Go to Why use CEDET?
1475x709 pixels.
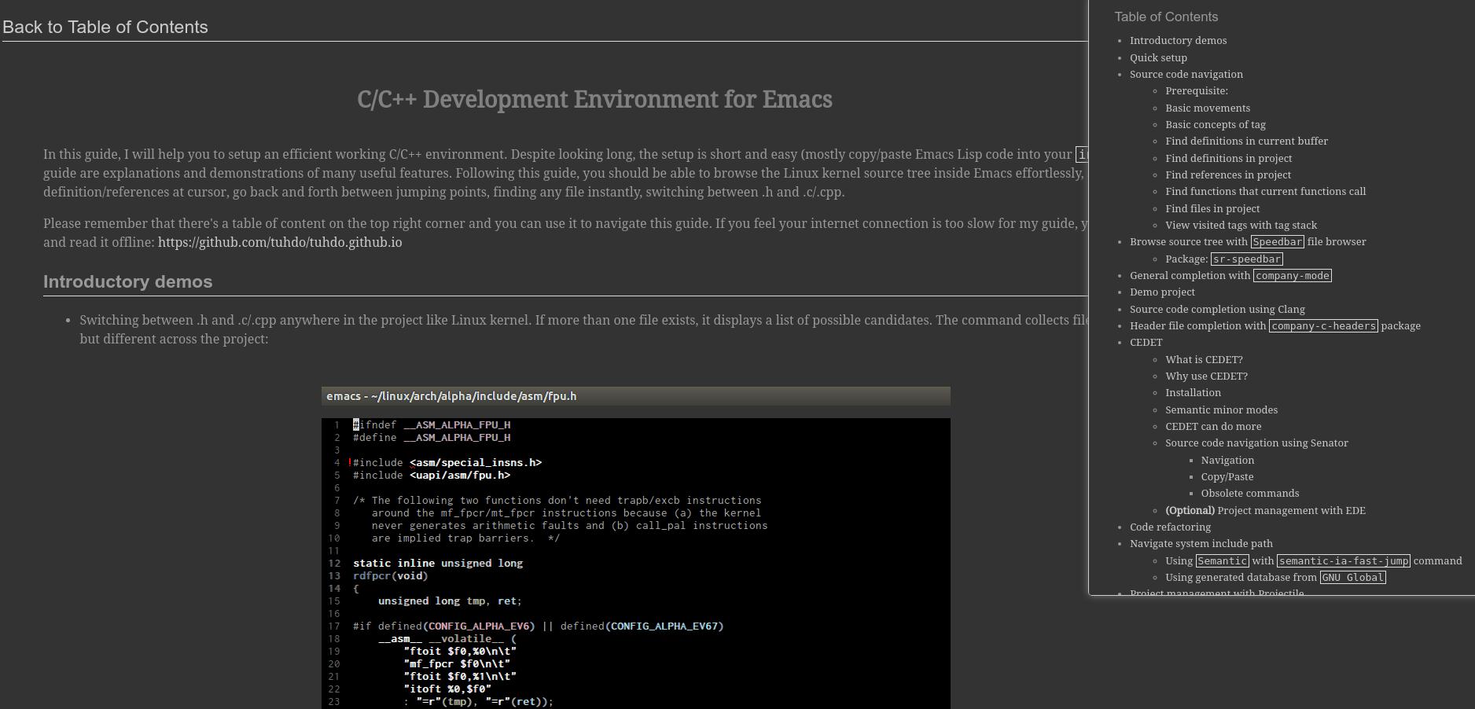point(1206,377)
